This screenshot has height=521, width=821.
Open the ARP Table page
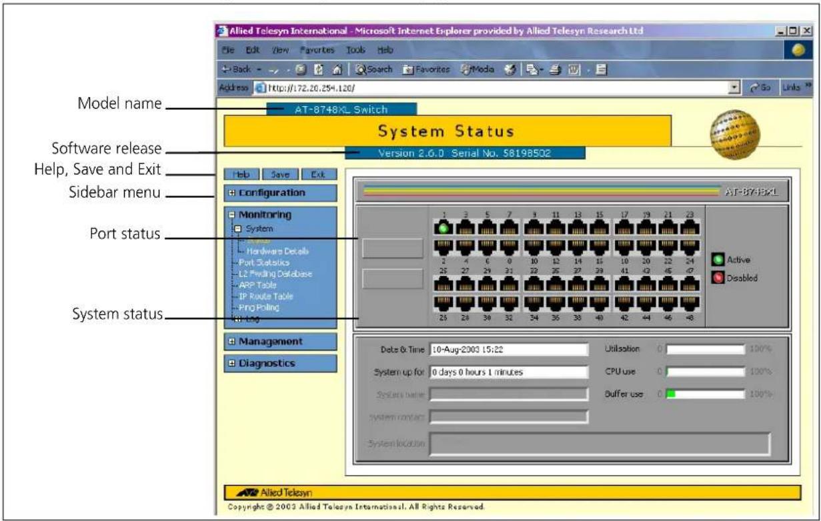257,285
